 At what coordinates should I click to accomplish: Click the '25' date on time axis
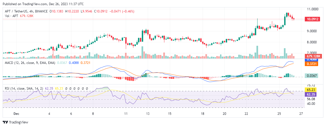279,114
